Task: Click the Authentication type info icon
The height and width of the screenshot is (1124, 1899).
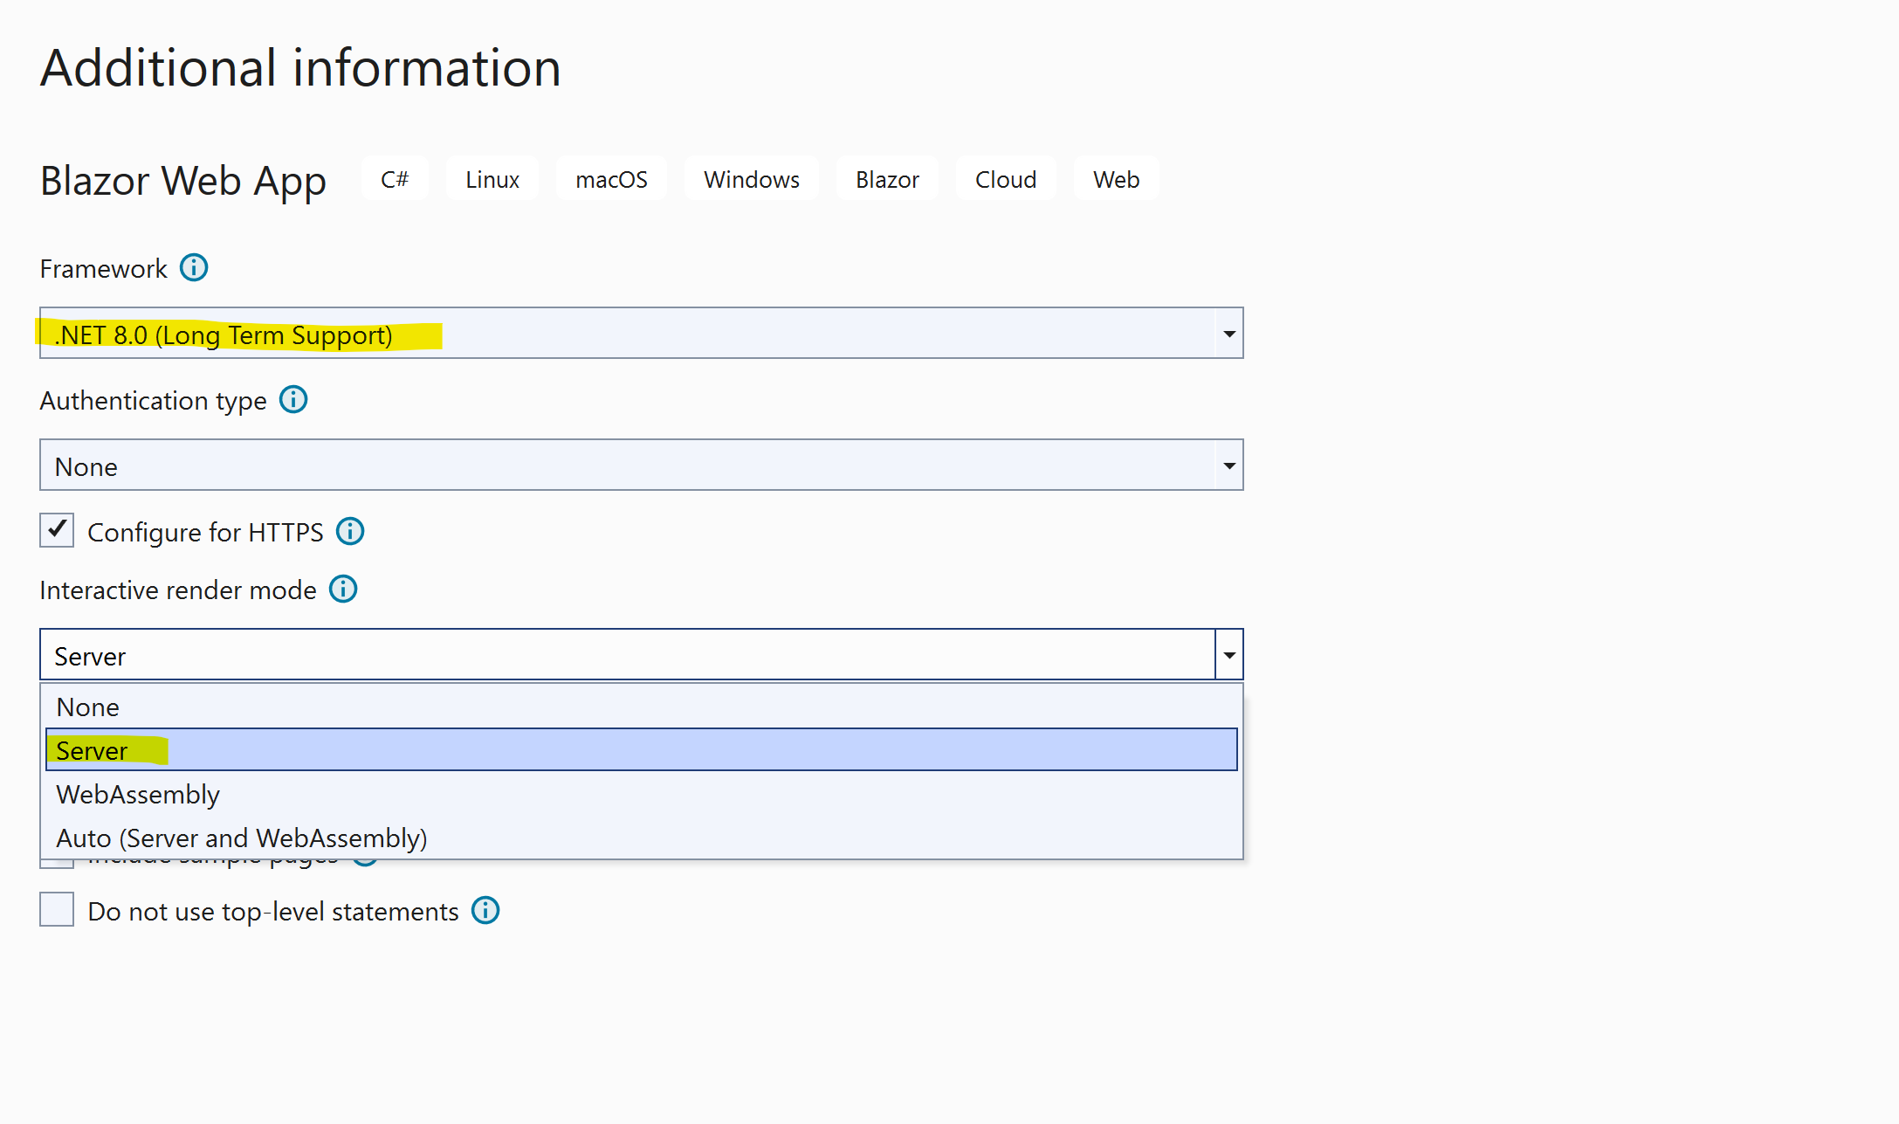Action: pos(293,399)
